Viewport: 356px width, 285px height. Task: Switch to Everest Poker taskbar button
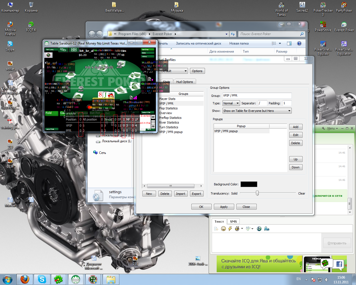[76, 279]
